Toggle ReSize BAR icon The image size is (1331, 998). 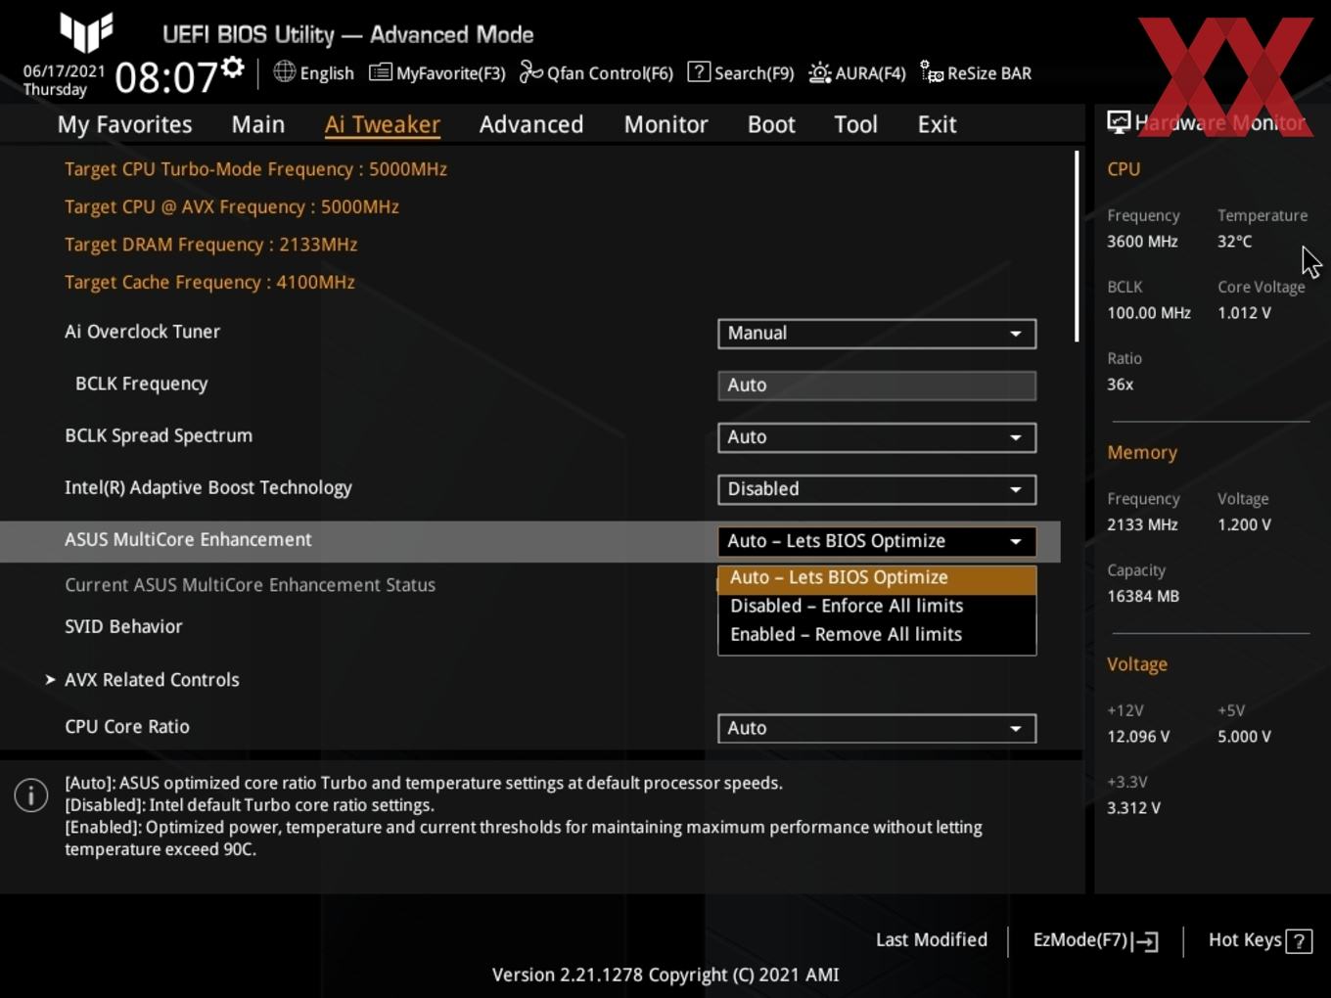[931, 72]
